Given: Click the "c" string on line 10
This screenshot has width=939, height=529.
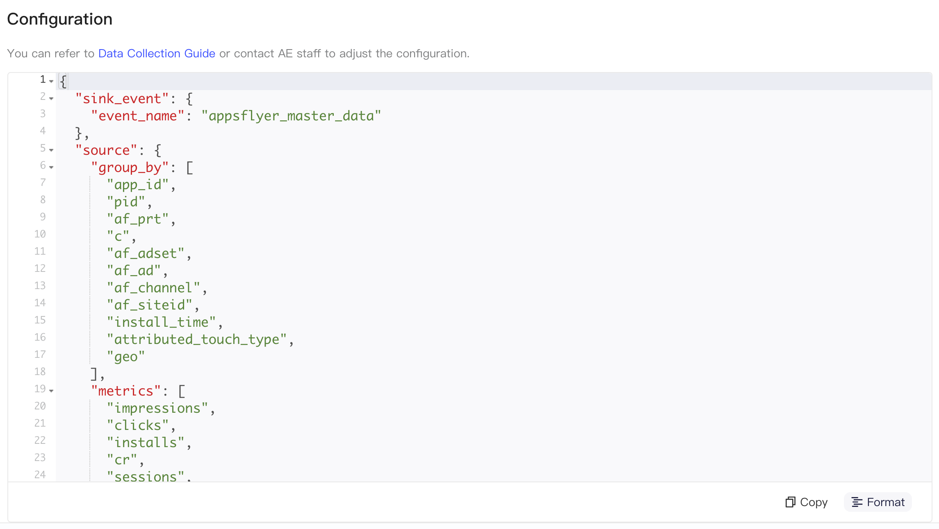Looking at the screenshot, I should pyautogui.click(x=118, y=236).
